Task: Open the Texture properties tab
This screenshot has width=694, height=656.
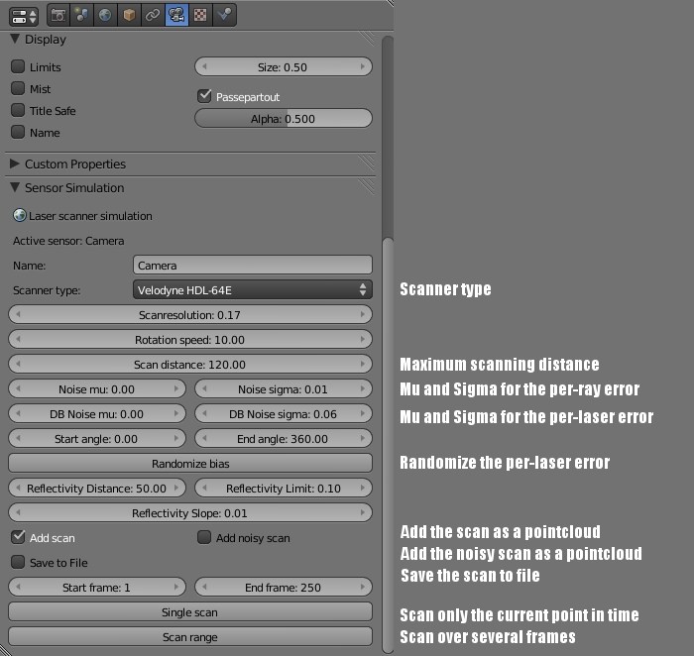Action: pos(200,15)
